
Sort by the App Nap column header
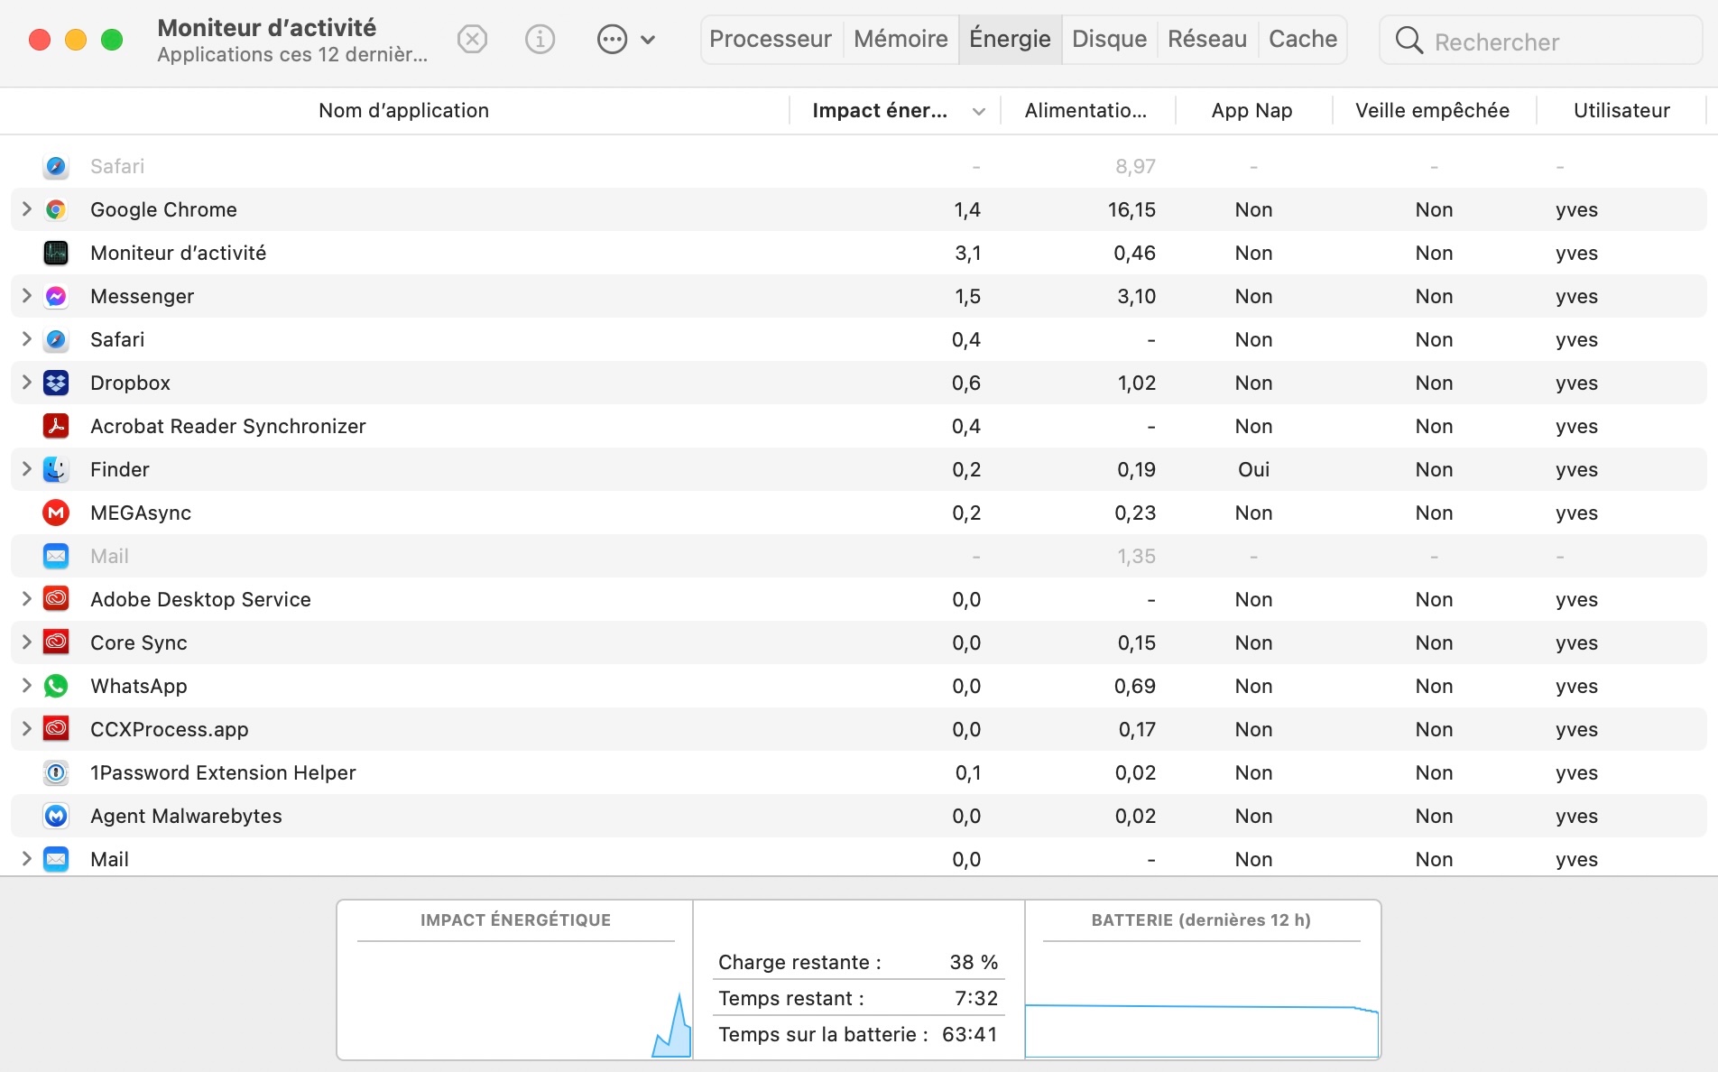click(1252, 110)
